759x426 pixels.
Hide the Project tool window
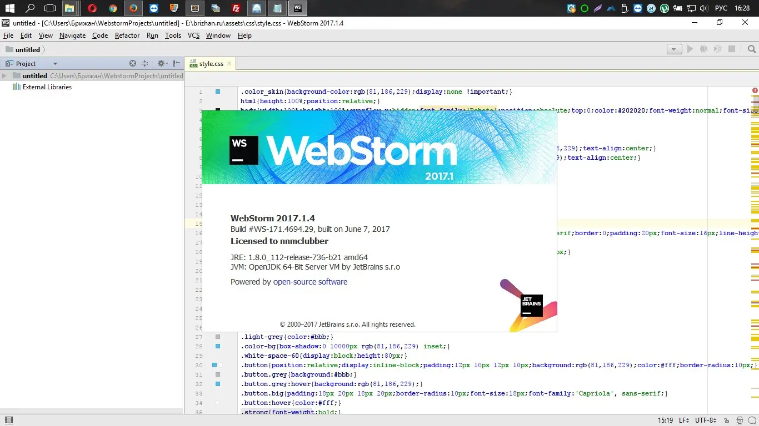pos(176,64)
